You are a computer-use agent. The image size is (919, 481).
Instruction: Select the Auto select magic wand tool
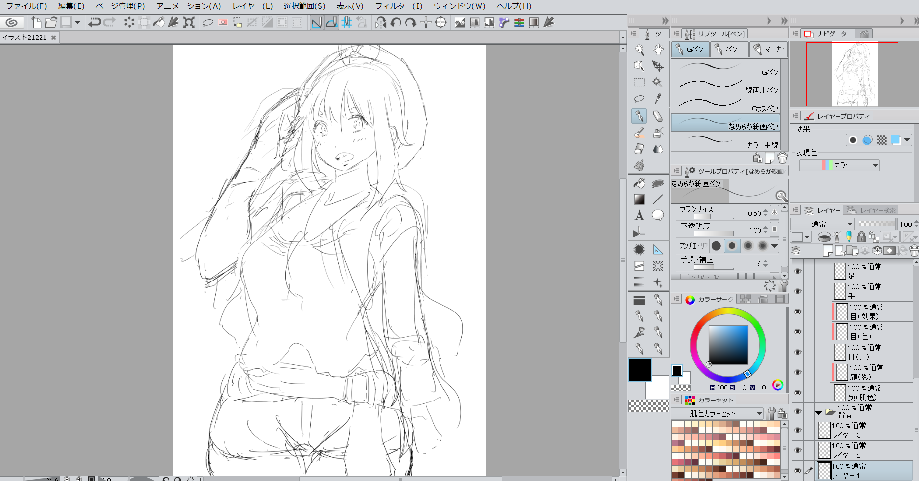click(658, 82)
